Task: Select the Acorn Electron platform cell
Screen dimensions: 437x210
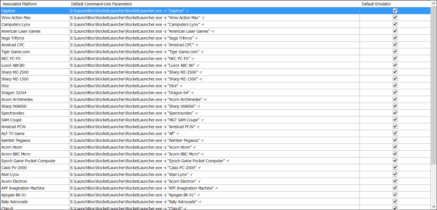Action: tap(34, 181)
